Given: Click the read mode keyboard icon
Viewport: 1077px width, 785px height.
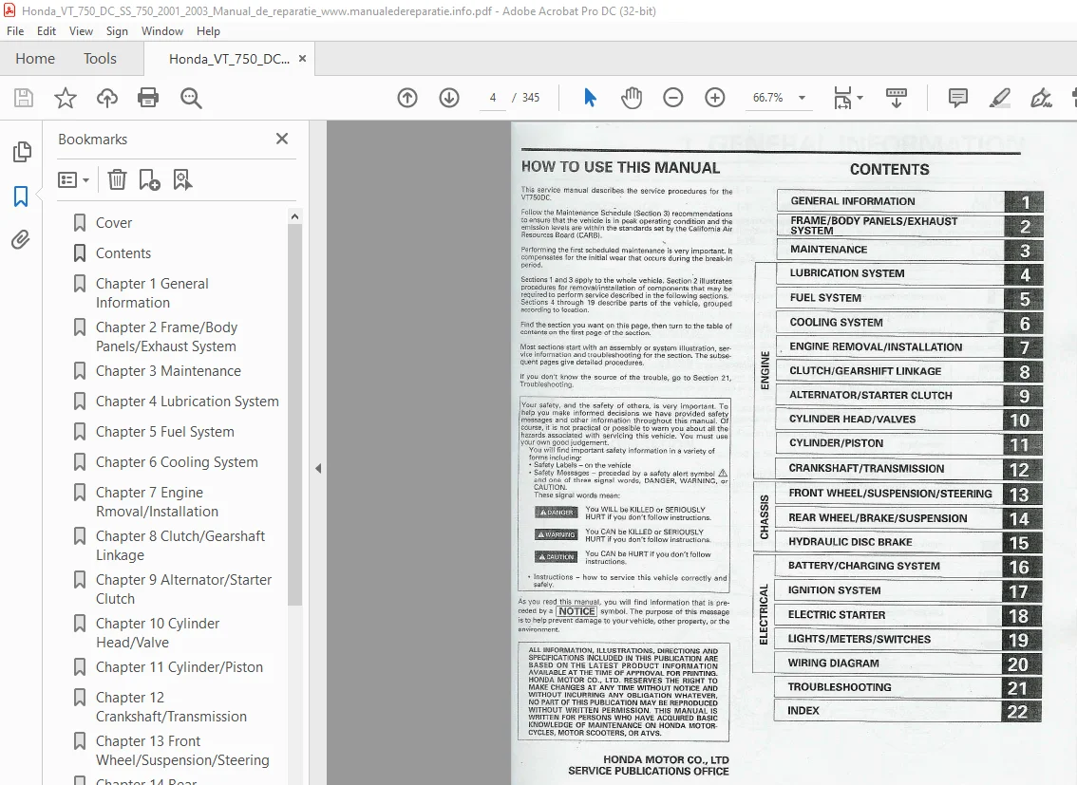Looking at the screenshot, I should coord(897,98).
